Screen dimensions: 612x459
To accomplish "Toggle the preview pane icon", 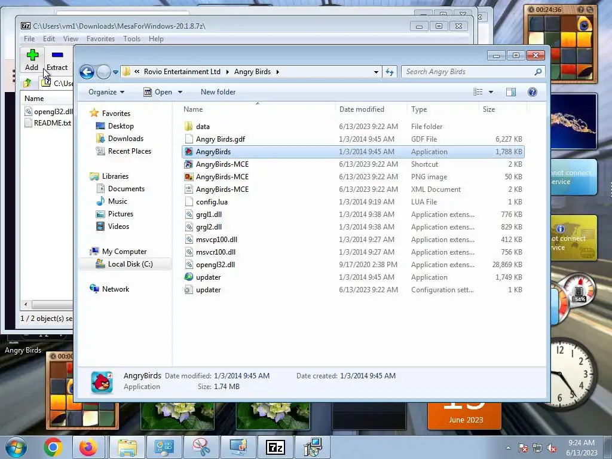I will 510,92.
